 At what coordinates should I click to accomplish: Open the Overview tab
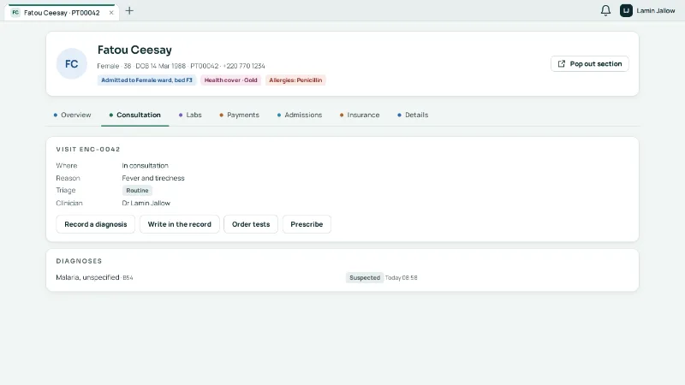click(x=72, y=115)
